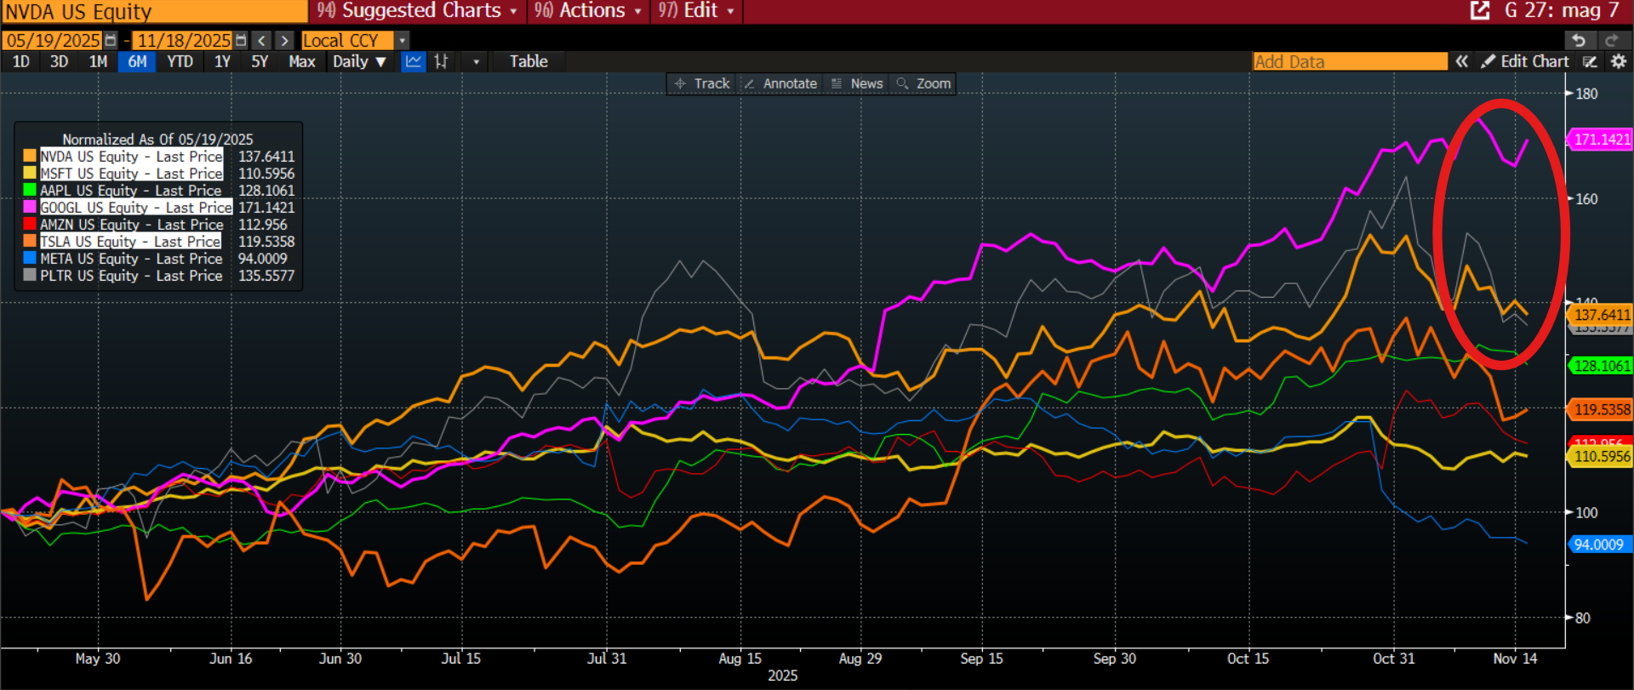The height and width of the screenshot is (690, 1634).
Task: Open the Actions menu
Action: (589, 11)
